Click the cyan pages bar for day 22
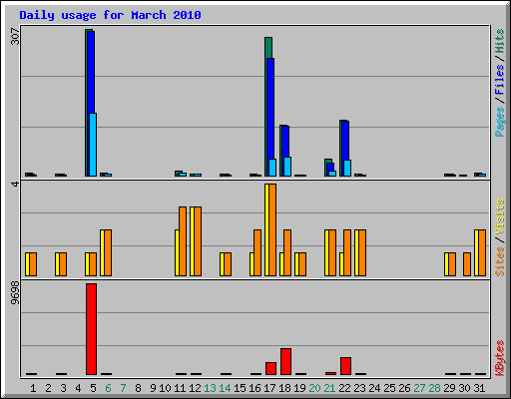The image size is (511, 399). [347, 168]
